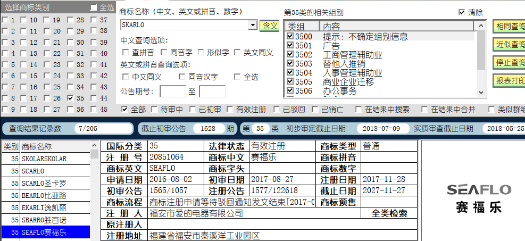Click the 1628 announcement issue field

209,129
